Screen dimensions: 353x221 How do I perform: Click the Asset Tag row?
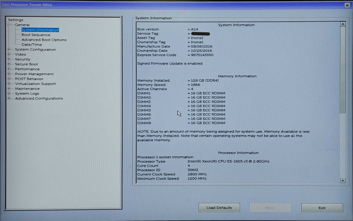tap(170, 38)
